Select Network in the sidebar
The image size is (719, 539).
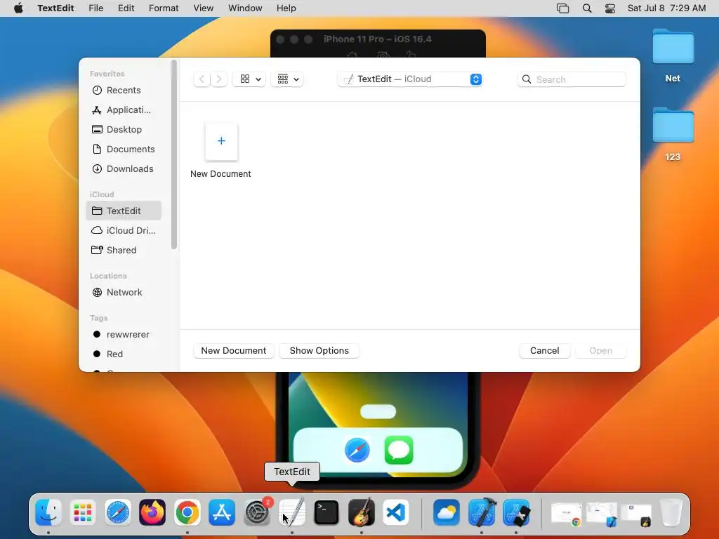coord(124,293)
